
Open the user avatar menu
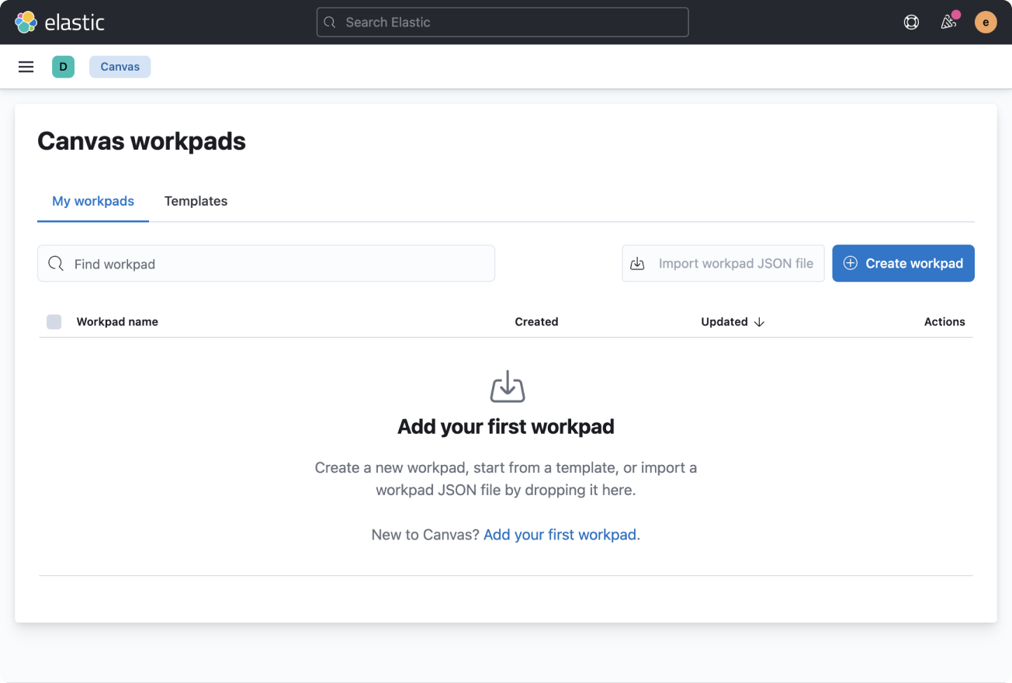[985, 23]
